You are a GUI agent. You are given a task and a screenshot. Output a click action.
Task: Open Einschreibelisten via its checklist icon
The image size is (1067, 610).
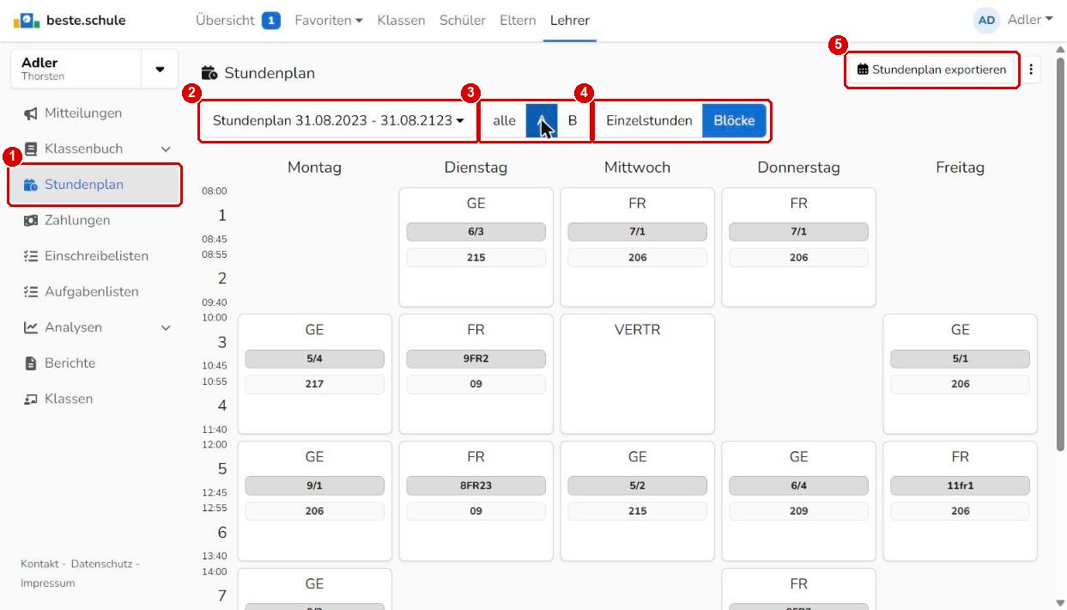coord(31,256)
